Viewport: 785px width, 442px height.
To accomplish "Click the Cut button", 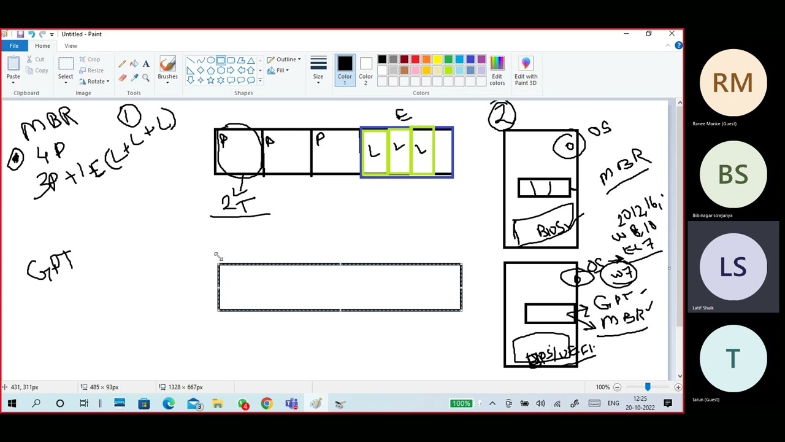I will pos(34,60).
